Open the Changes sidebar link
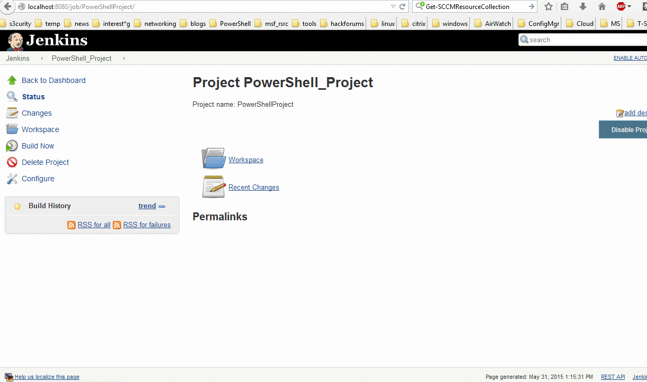 point(37,113)
